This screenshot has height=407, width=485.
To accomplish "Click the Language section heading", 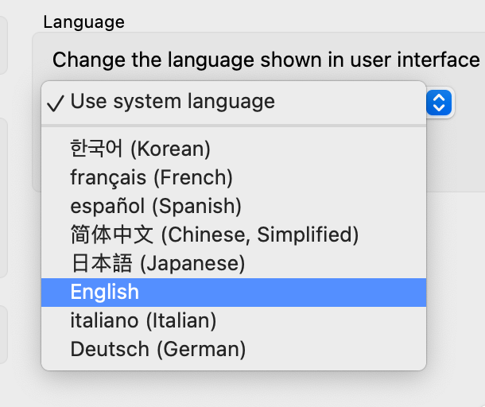I will click(x=83, y=22).
